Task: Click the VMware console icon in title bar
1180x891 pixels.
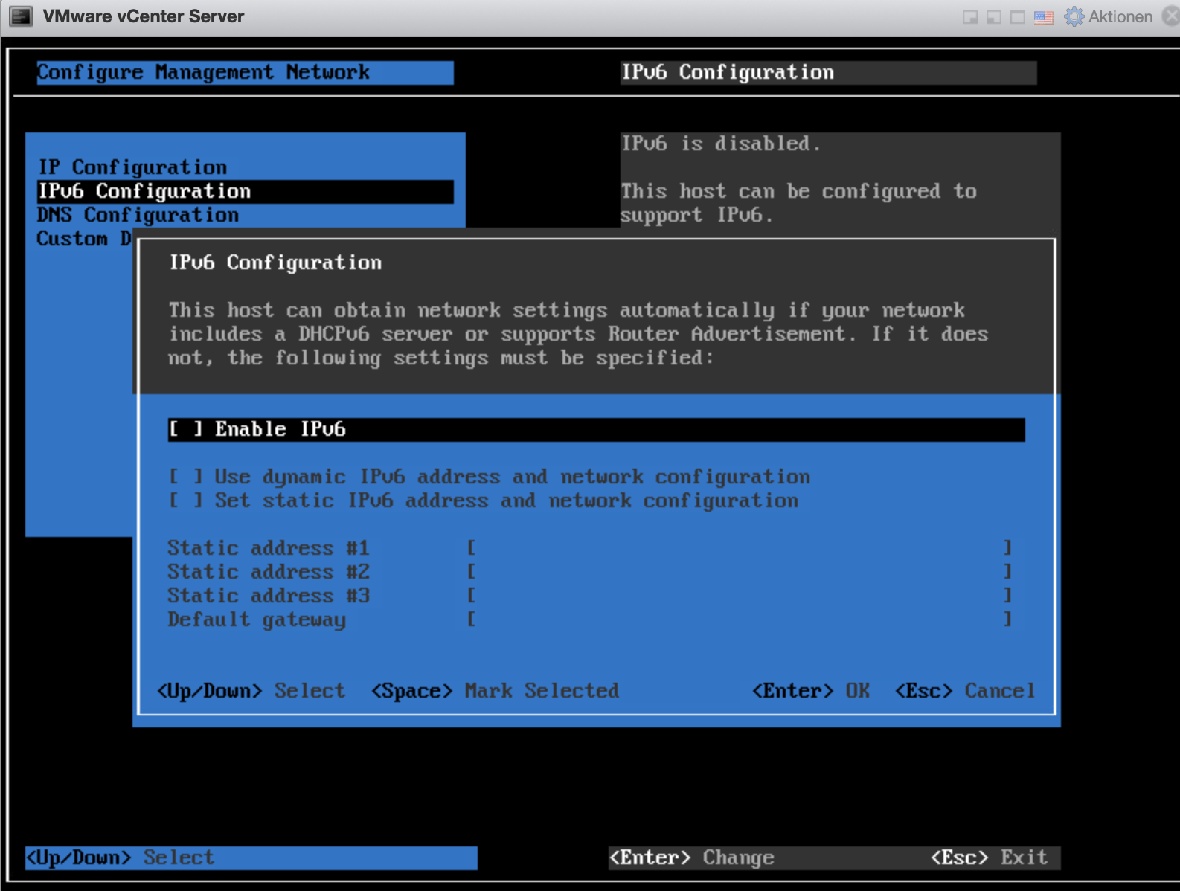Action: point(20,16)
